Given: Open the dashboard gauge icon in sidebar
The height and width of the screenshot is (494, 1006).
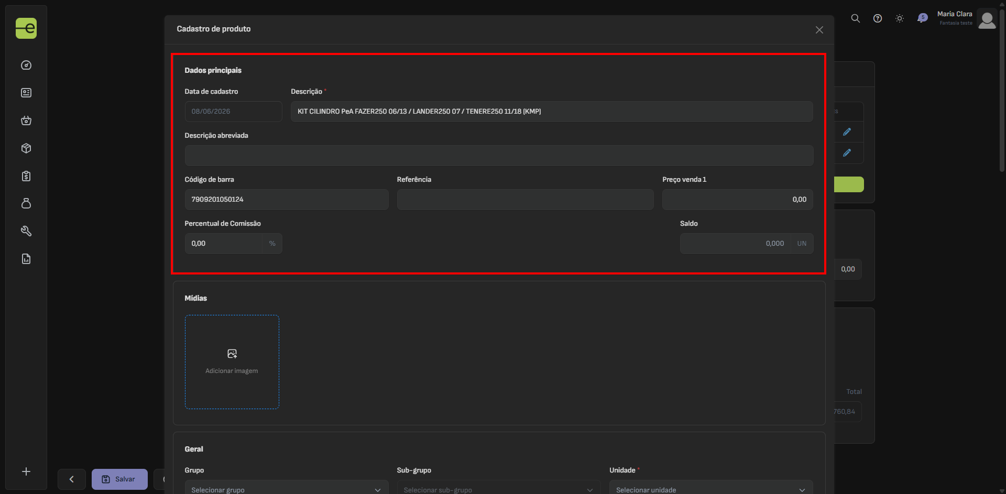Looking at the screenshot, I should tap(26, 65).
